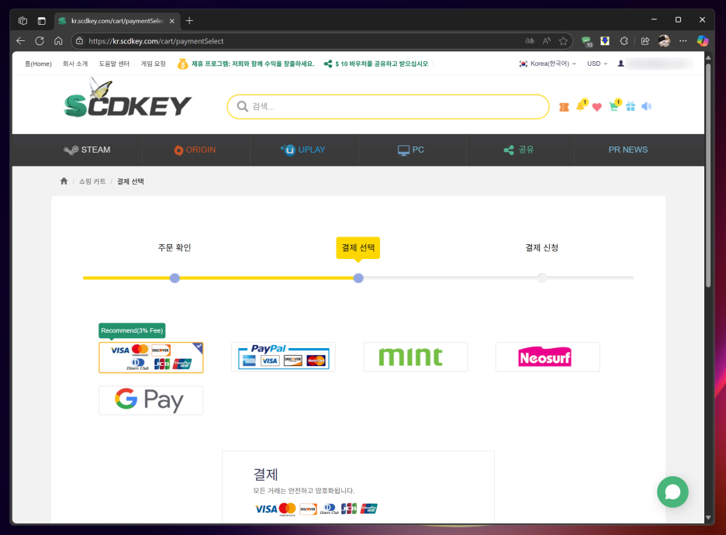Click the 결제 신청 step marker dot
Viewport: 726px width, 535px height.
click(541, 278)
